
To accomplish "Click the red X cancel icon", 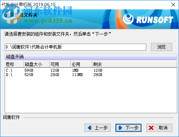I will pos(151,128).
